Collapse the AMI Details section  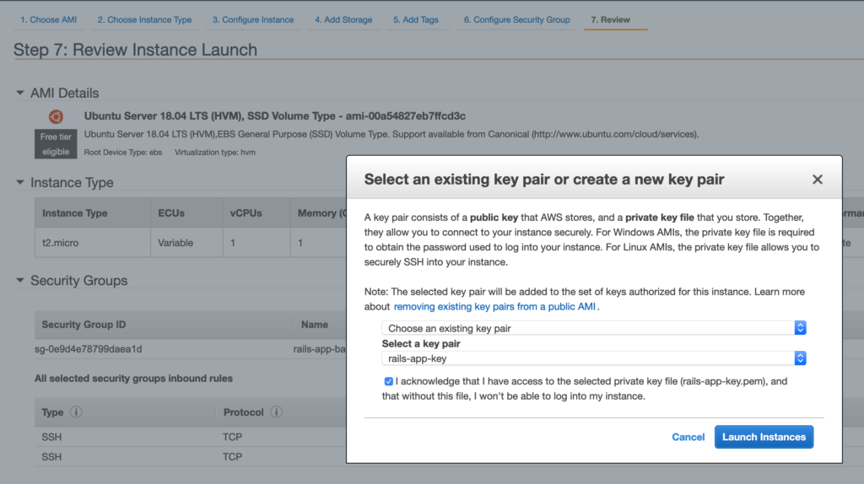[20, 93]
